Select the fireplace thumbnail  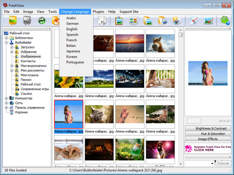point(99,150)
